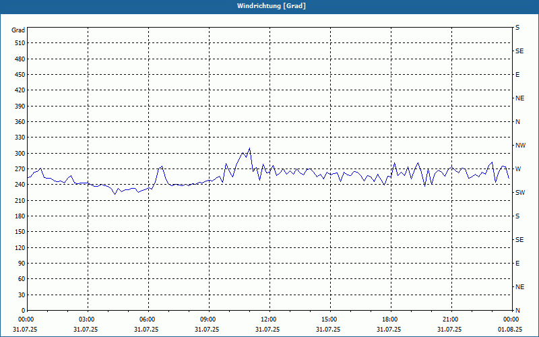Select the E compass label level with 90
Viewport: 539px width, 337px height.
517,264
